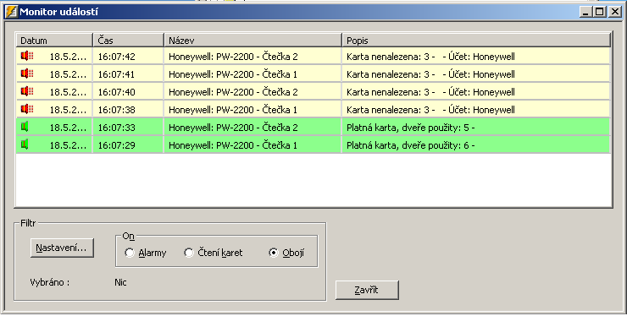Sort by the Název column header

pos(253,41)
